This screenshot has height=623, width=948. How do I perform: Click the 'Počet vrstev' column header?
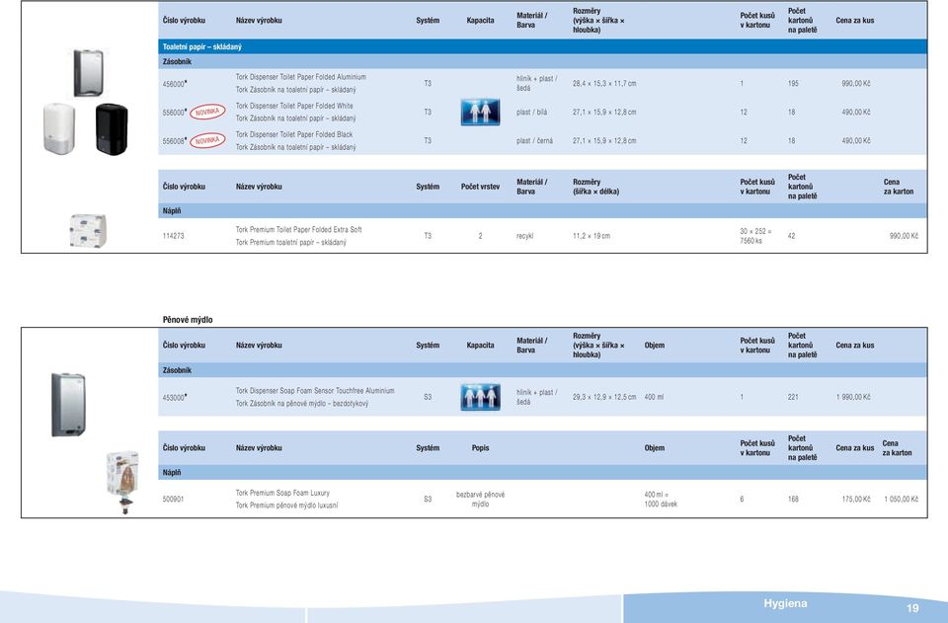point(480,187)
